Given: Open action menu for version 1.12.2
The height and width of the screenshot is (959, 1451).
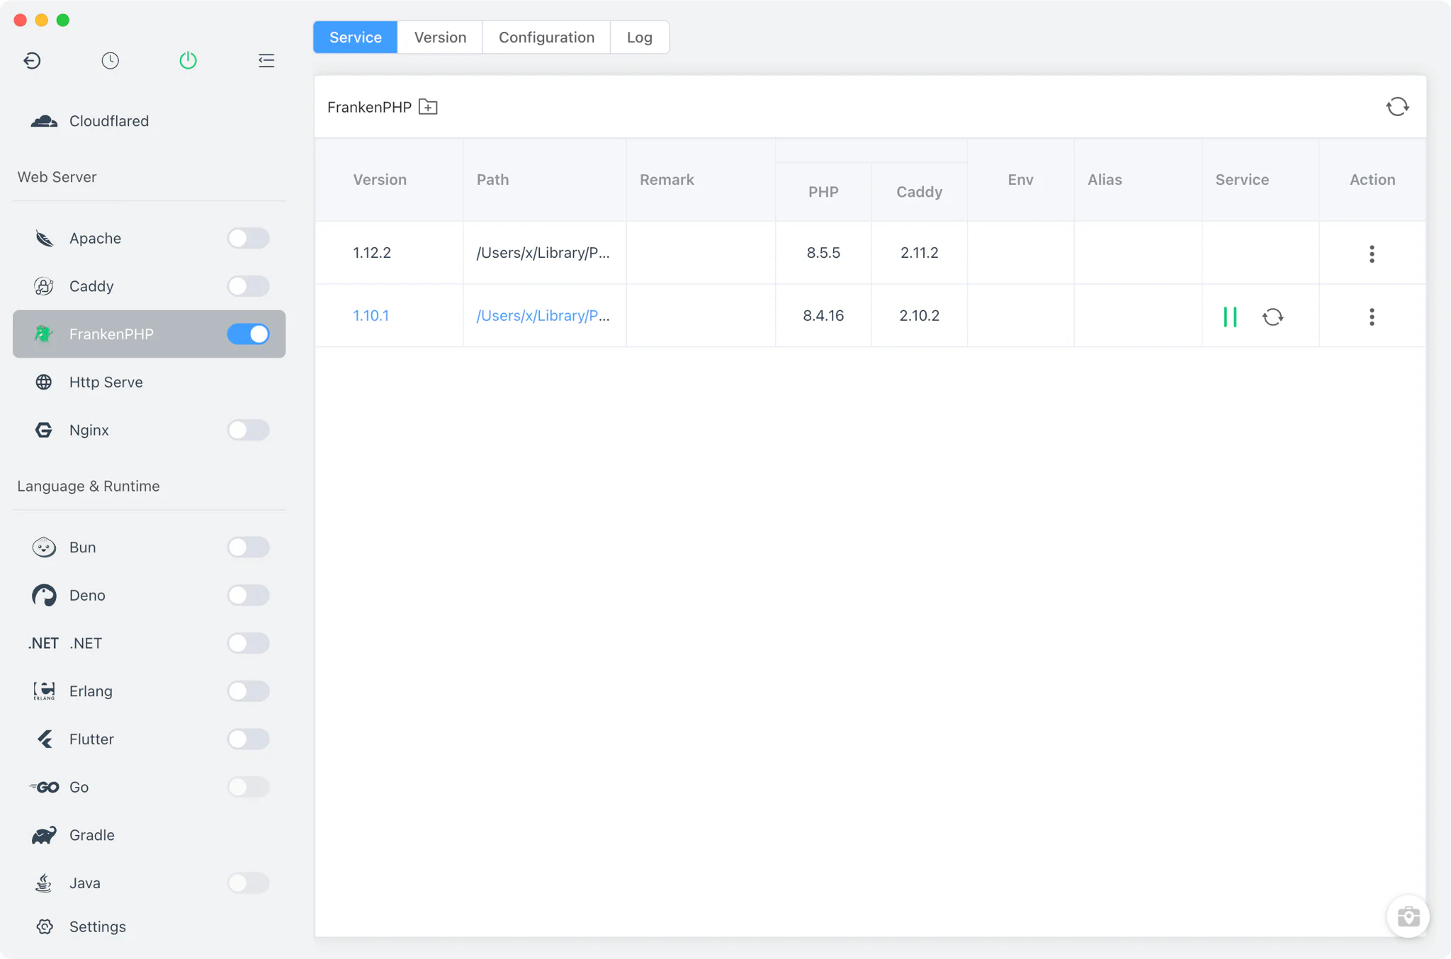Looking at the screenshot, I should (x=1372, y=254).
